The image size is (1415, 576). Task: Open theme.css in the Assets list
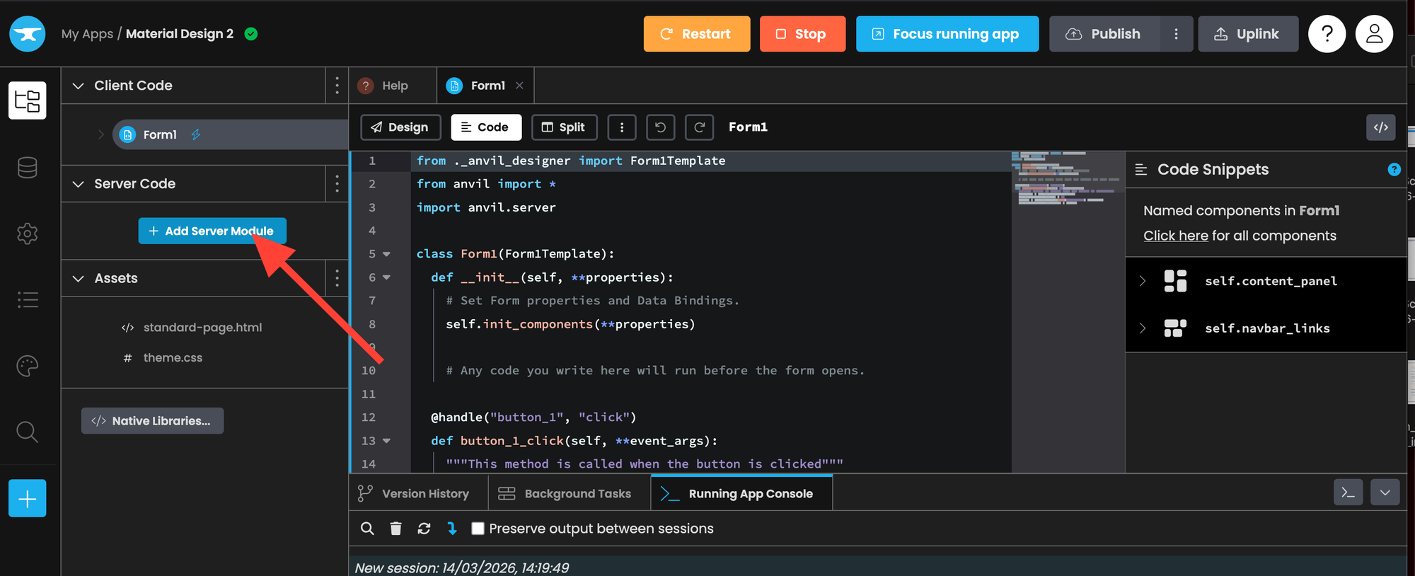point(173,358)
